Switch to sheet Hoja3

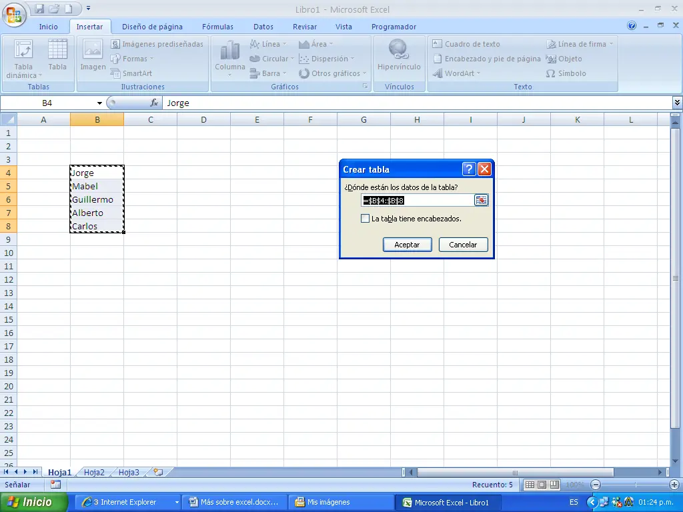click(x=129, y=473)
